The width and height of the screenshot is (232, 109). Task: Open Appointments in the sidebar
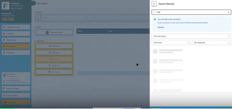[16, 27]
